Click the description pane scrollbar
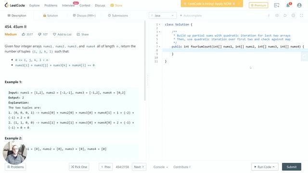 tap(145, 61)
